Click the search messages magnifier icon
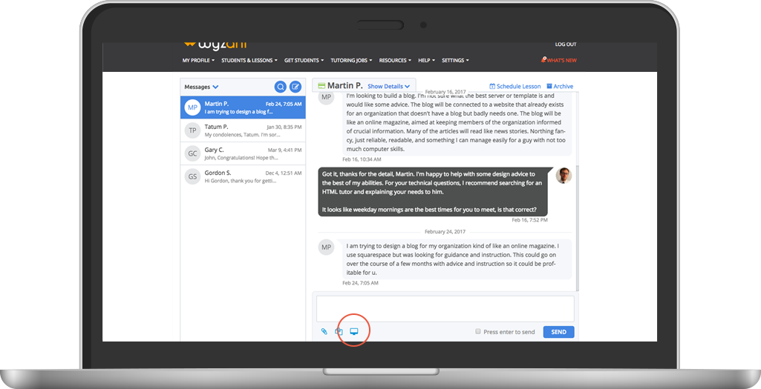 point(281,87)
